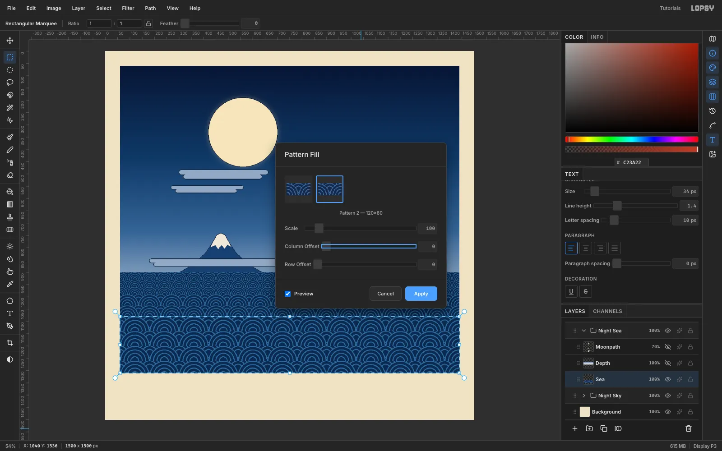Cancel the Pattern Fill dialog
722x451 pixels.
pyautogui.click(x=385, y=294)
